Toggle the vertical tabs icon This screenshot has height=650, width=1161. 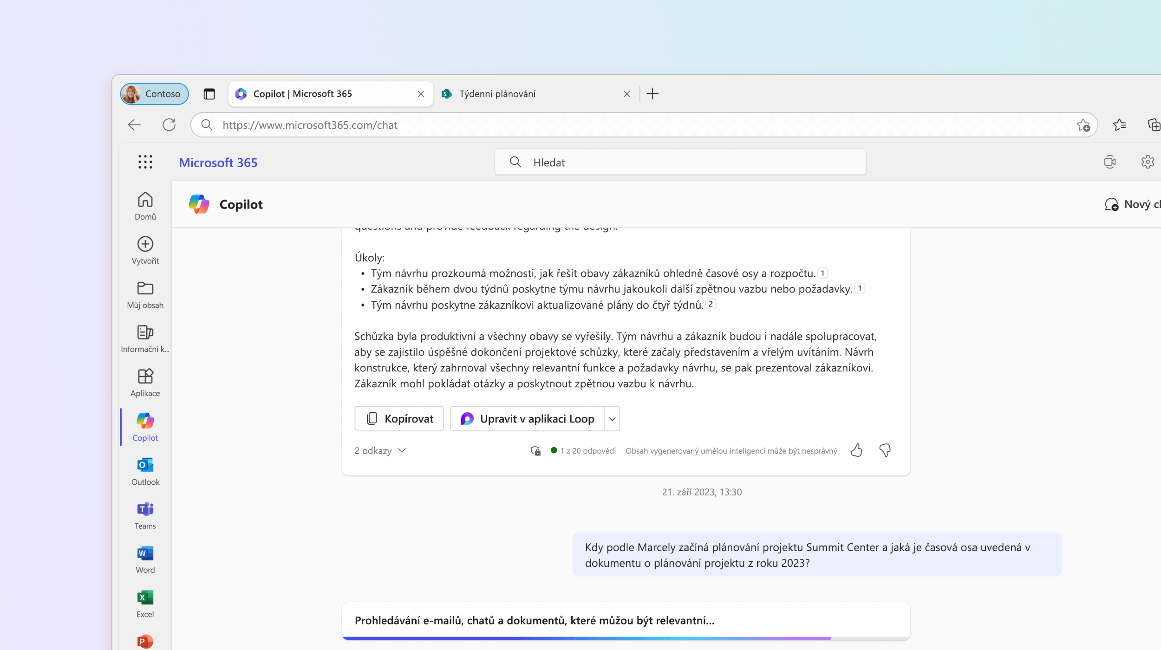[209, 94]
